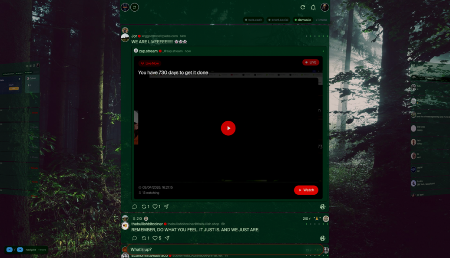Screen dimensions: 450x258
Task: Share thebullishbitcoiner's note via send icon
Action: click(167, 238)
